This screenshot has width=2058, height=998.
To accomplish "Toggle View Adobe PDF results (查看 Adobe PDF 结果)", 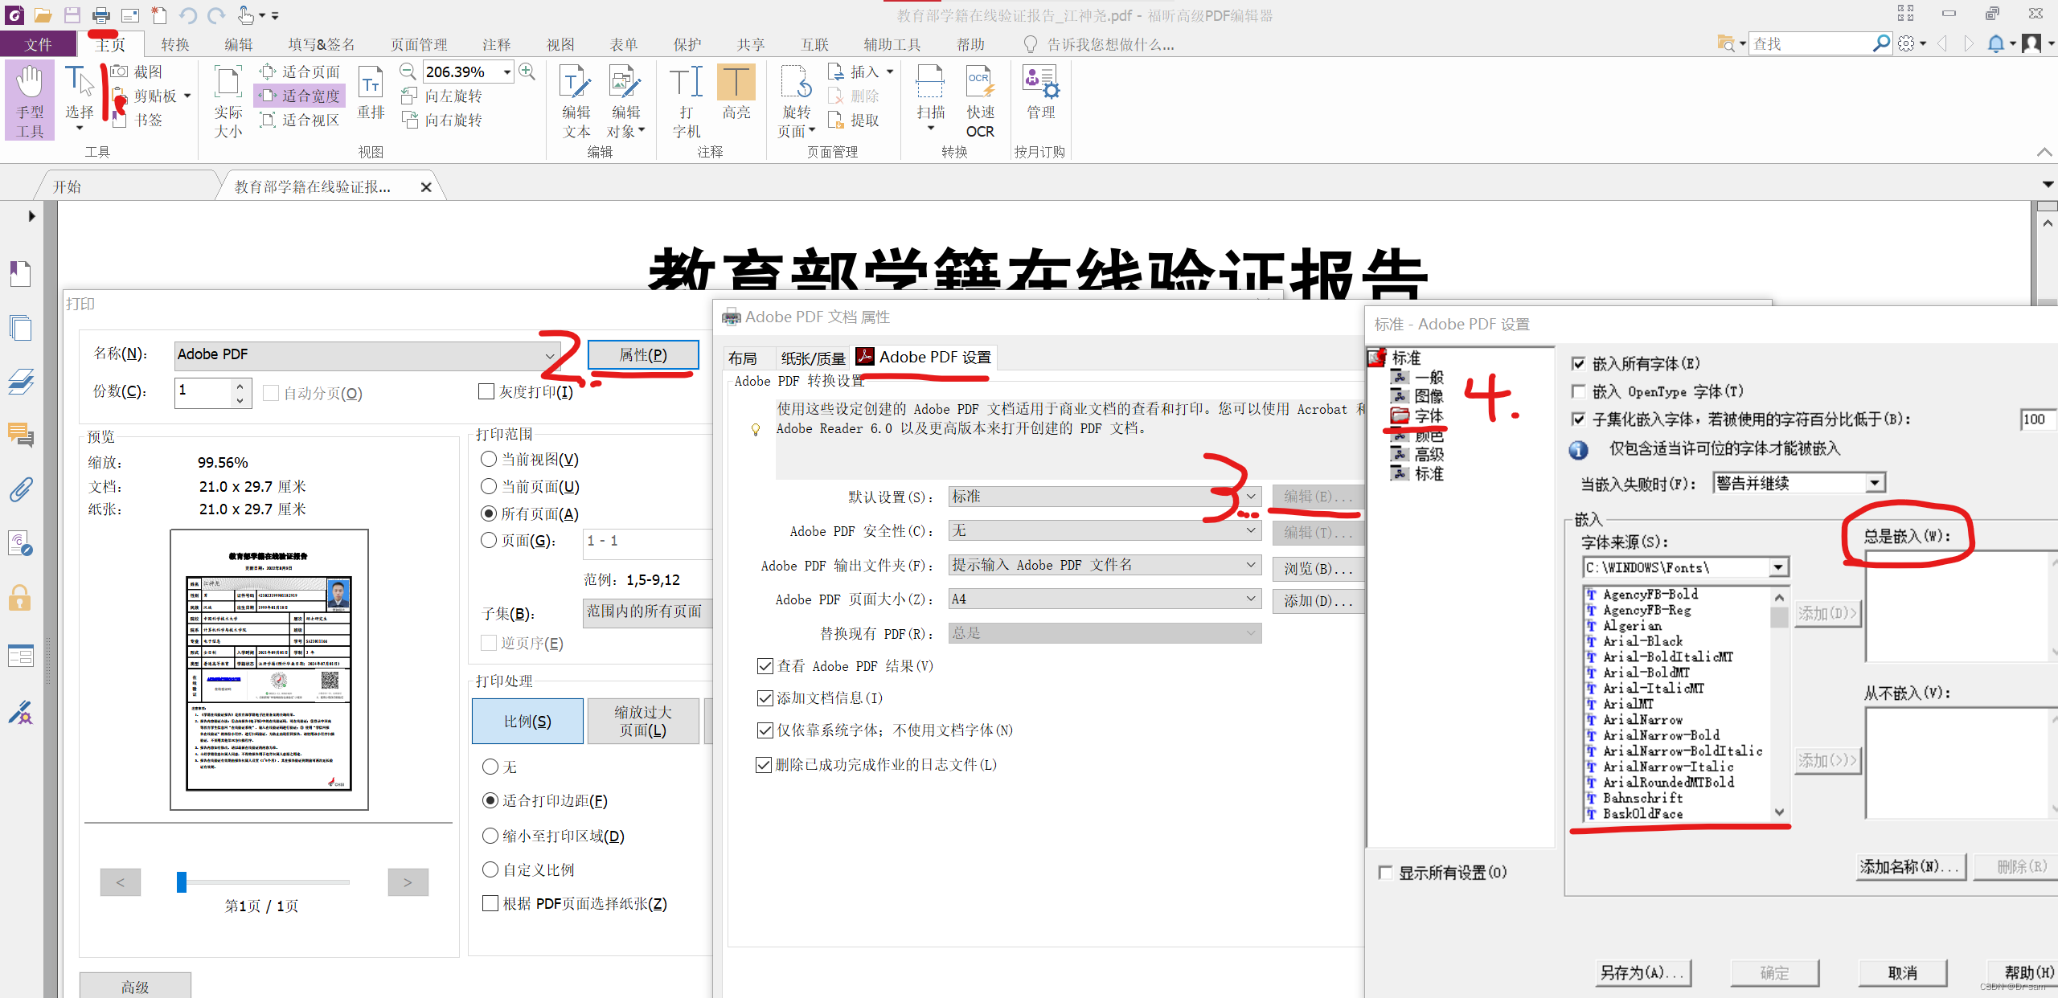I will click(765, 666).
